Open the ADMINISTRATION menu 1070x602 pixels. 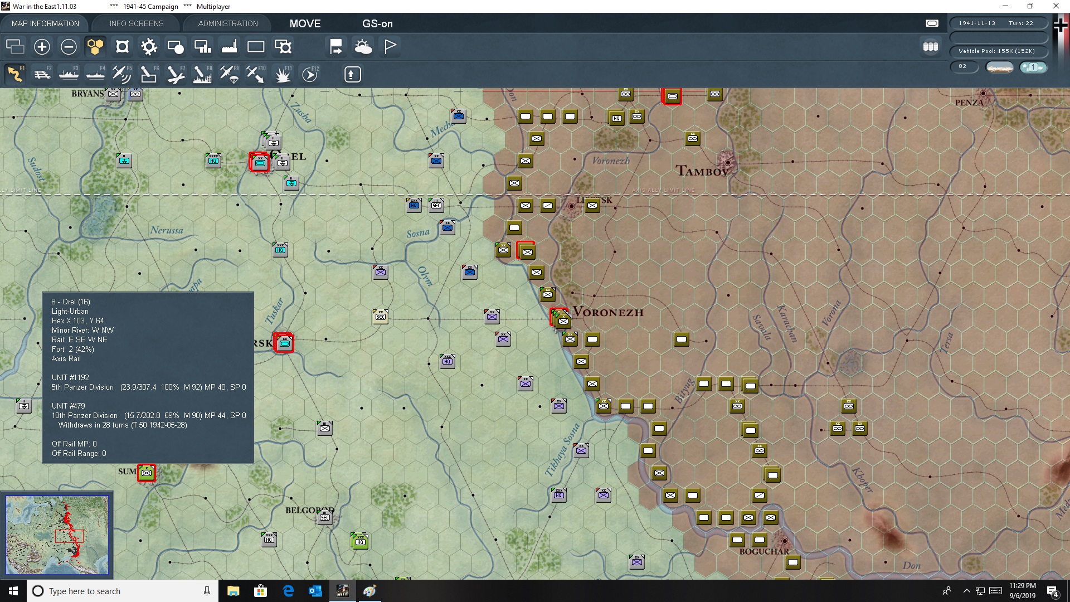tap(227, 23)
